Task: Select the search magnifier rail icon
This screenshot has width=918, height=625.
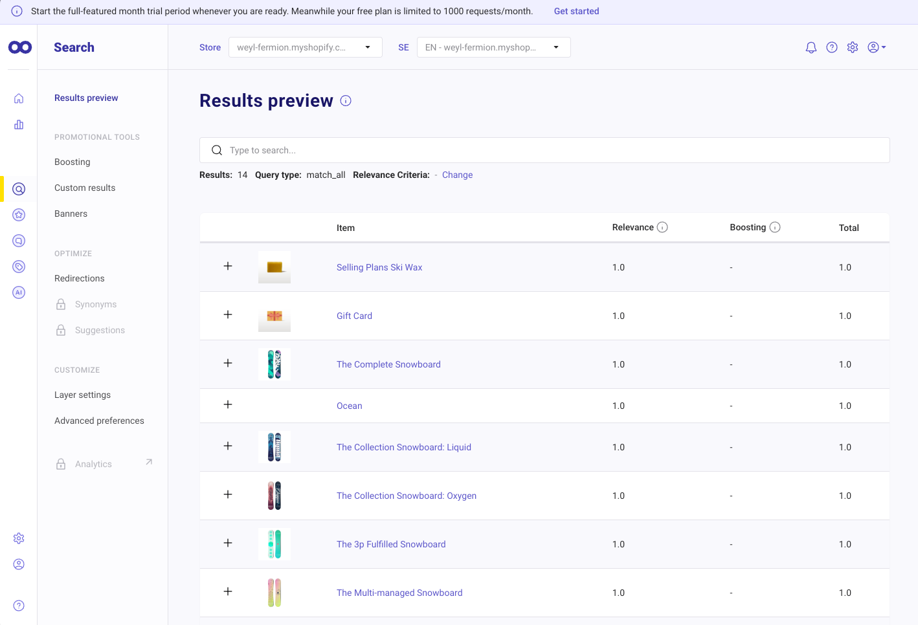Action: (x=19, y=189)
